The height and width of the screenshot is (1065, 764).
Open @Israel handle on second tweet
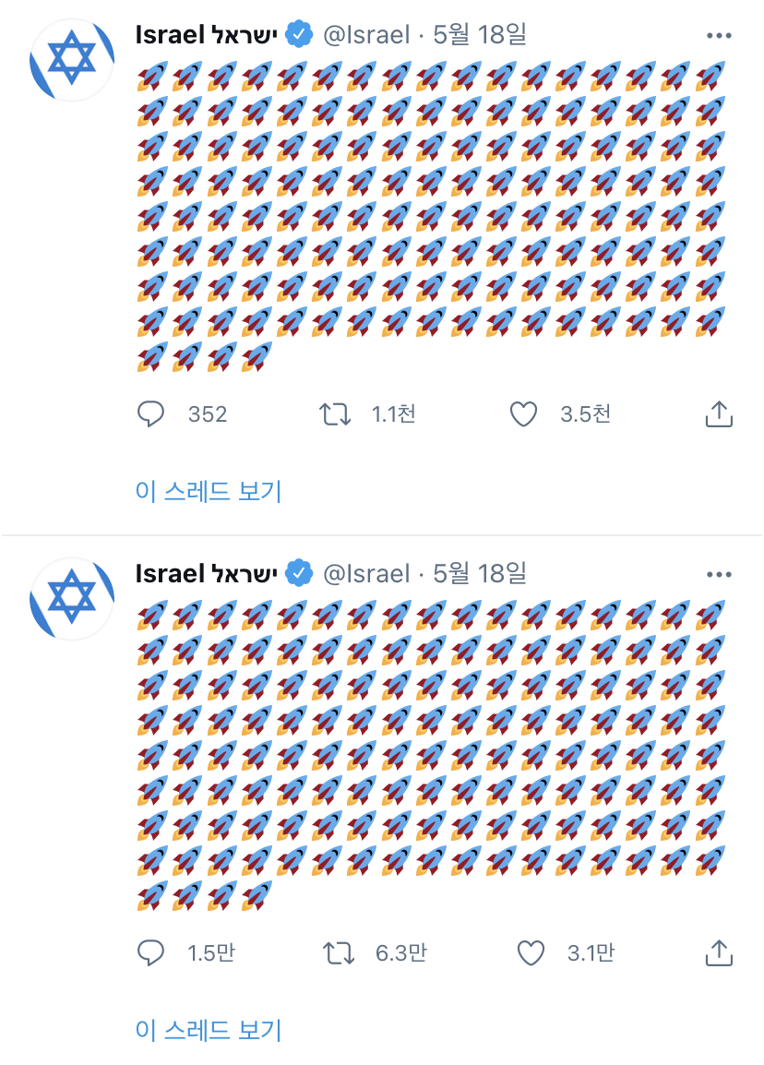(366, 574)
